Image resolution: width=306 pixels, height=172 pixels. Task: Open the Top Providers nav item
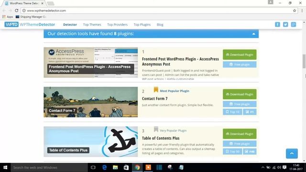[x=117, y=24]
